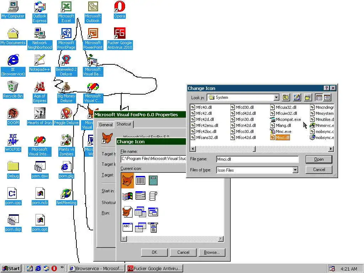Switch file dialog to Details view
Viewport: 364px width, 273px height.
[327, 97]
